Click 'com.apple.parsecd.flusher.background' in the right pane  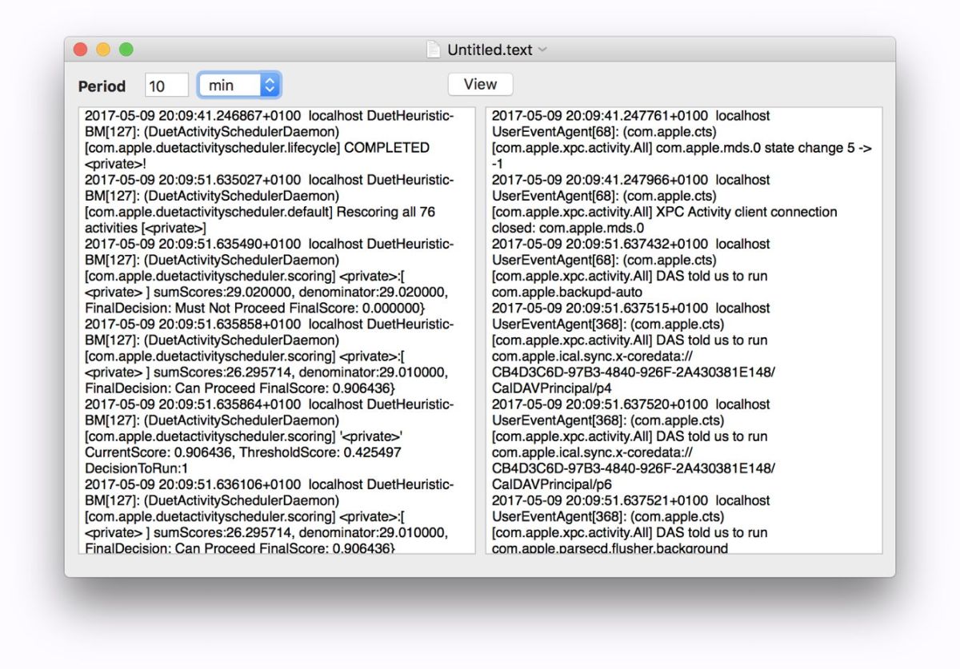point(610,548)
